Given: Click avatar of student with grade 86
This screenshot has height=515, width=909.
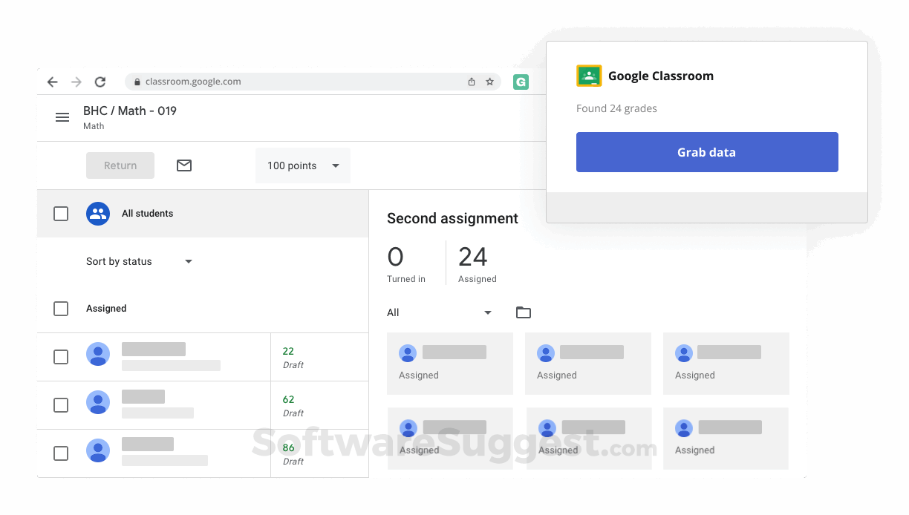Looking at the screenshot, I should tap(98, 450).
